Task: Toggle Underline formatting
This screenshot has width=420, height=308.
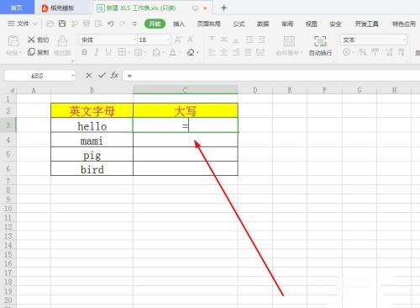Action: click(x=108, y=52)
